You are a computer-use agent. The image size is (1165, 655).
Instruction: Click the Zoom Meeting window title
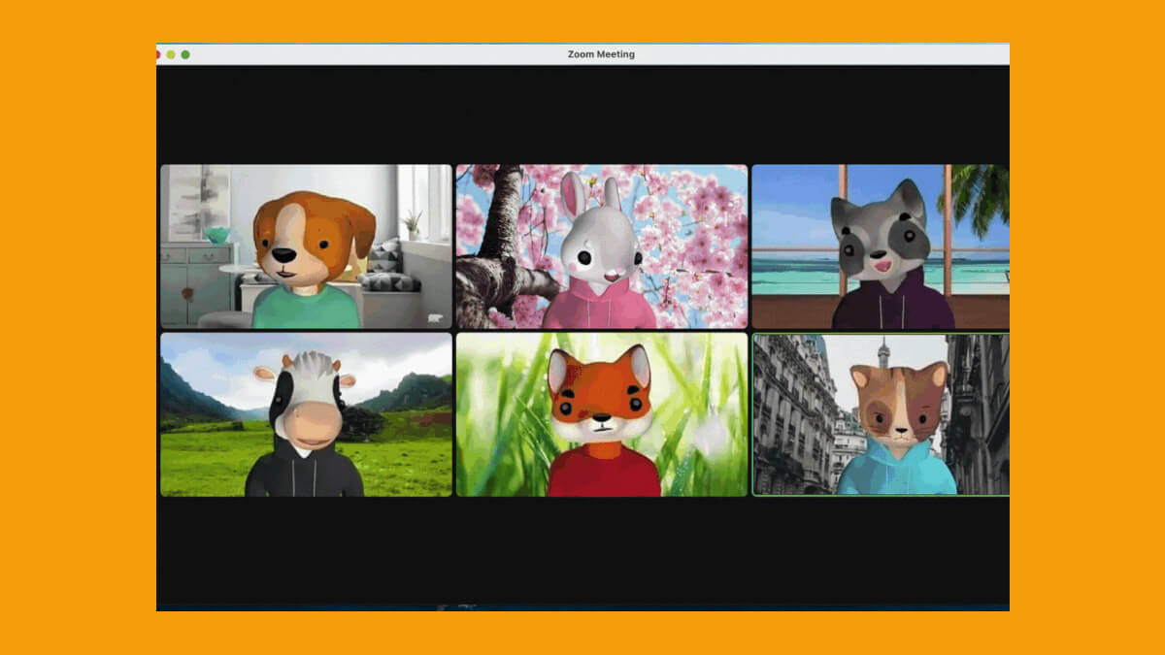click(x=601, y=54)
